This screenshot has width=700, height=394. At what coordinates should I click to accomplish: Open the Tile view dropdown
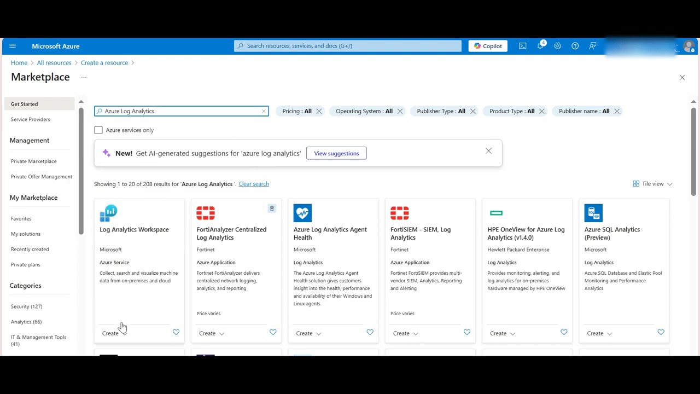[x=653, y=184]
